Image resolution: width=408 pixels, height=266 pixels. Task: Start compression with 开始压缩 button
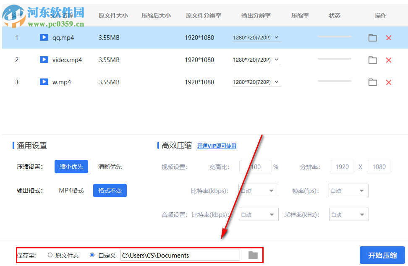382,255
